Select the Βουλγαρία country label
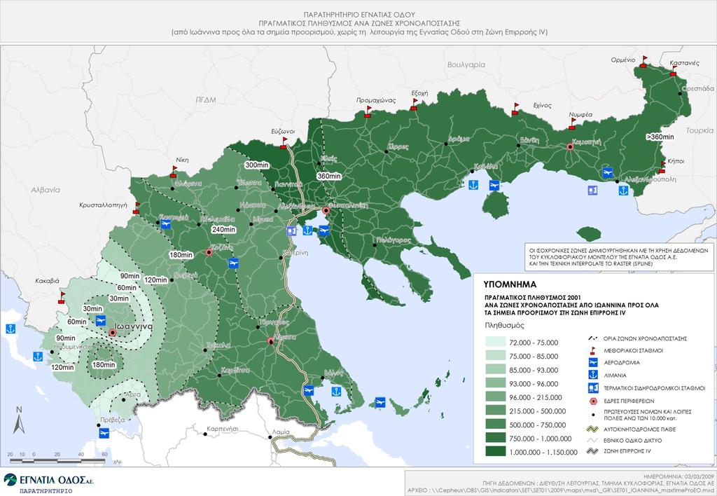This screenshot has width=717, height=496. [466, 65]
